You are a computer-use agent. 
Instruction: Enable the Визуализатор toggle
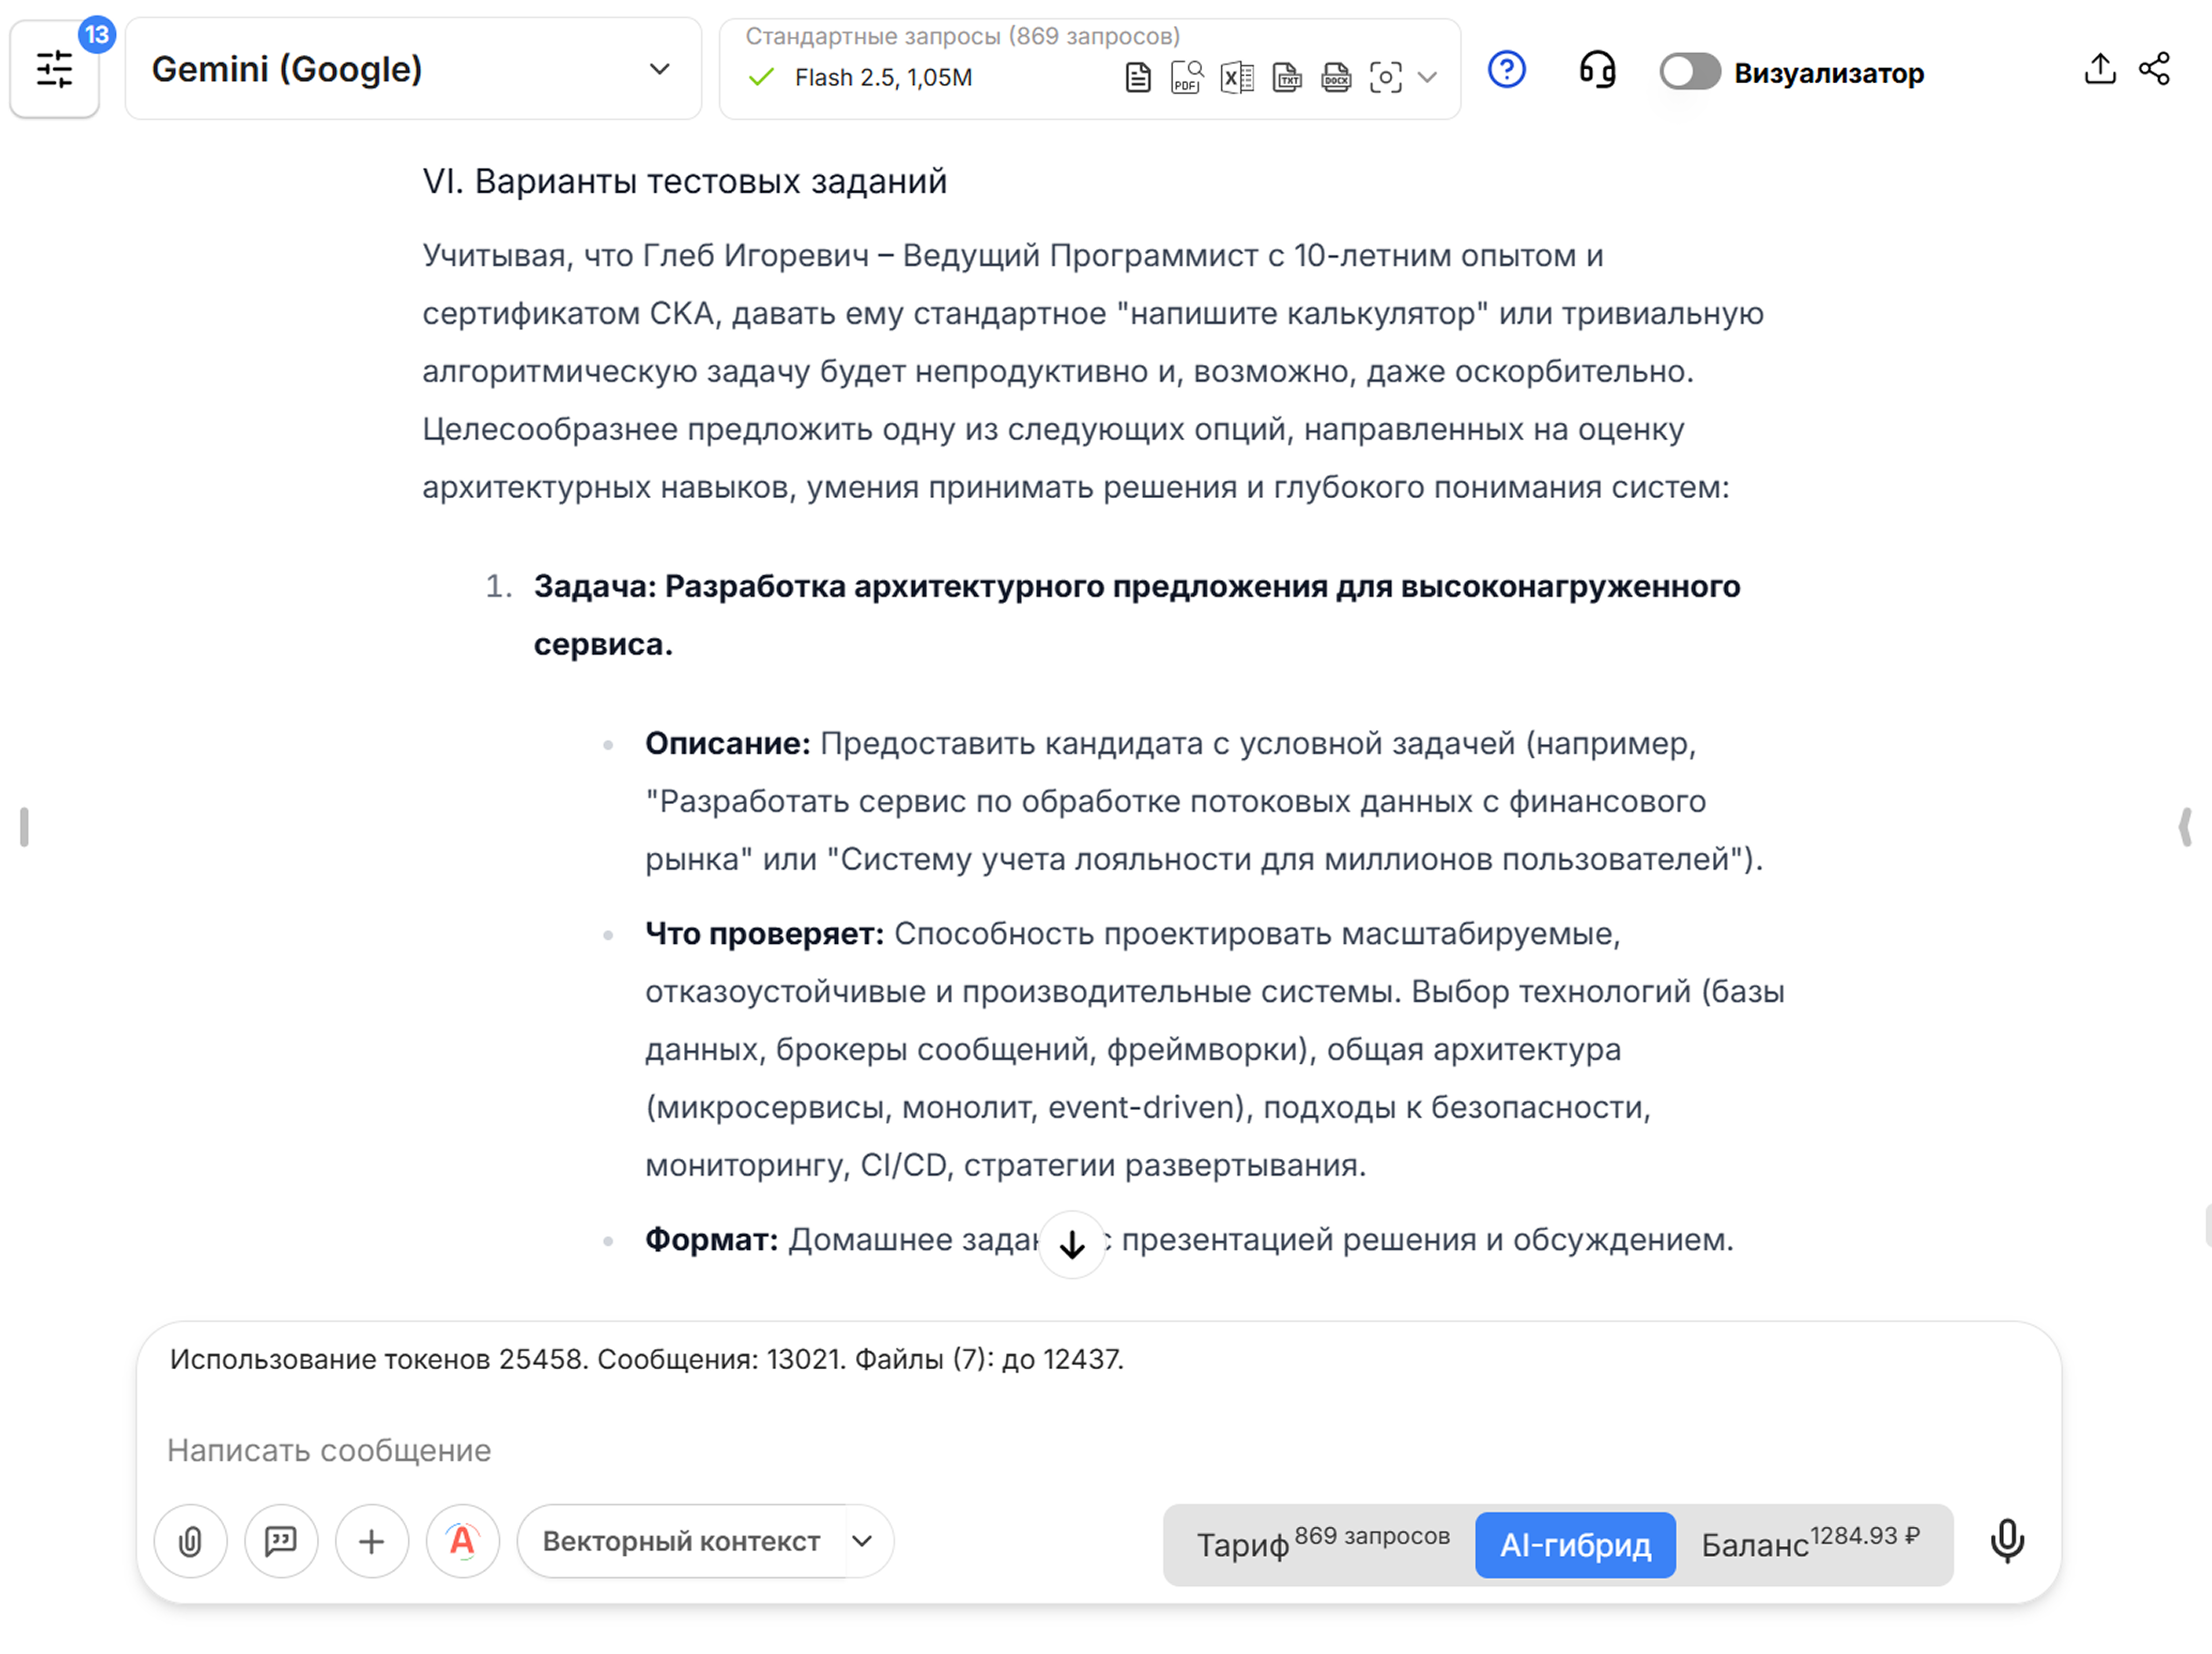1690,72
